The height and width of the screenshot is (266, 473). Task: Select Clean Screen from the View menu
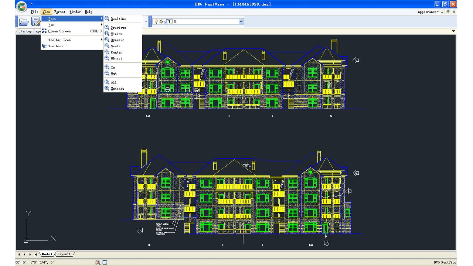59,31
